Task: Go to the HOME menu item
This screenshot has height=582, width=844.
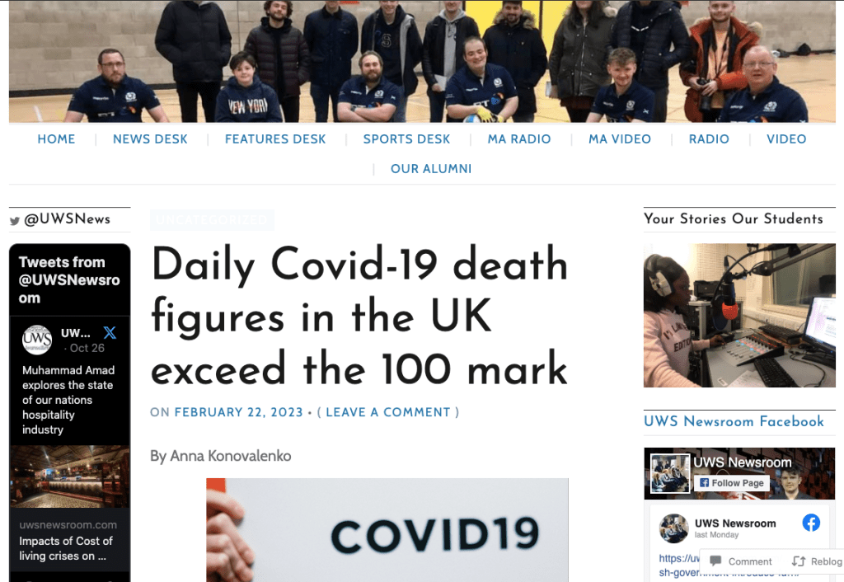Action: [x=57, y=138]
